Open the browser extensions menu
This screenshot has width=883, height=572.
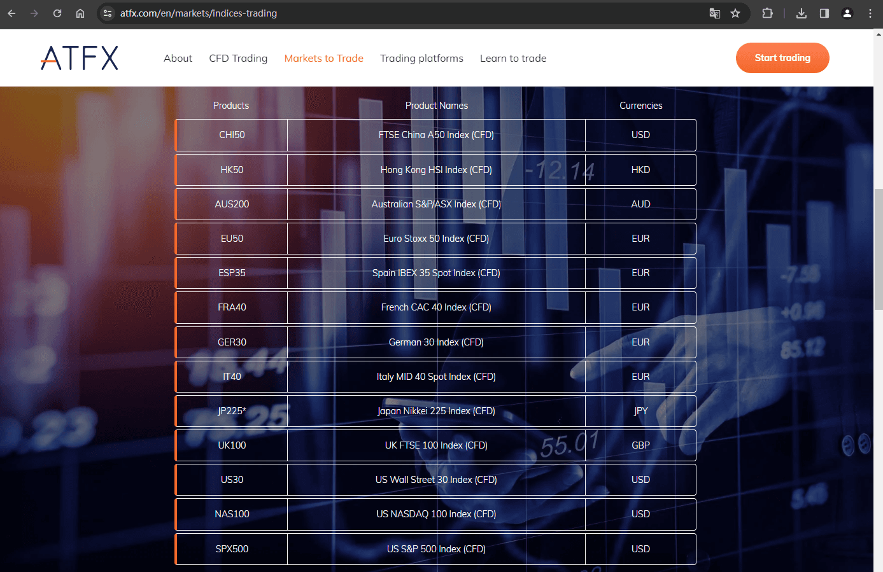(768, 13)
